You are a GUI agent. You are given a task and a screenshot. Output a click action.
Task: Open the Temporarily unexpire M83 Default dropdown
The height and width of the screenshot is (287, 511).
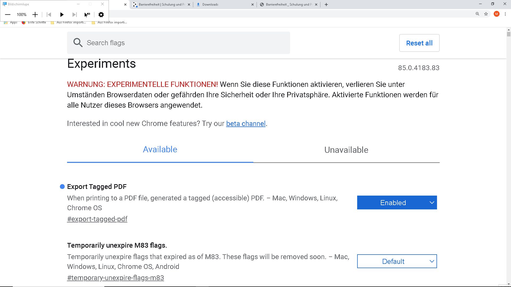pyautogui.click(x=397, y=261)
